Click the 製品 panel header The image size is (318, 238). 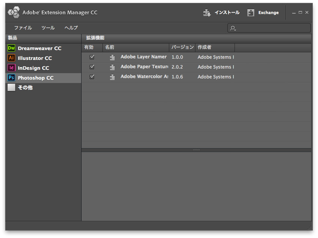click(43, 38)
